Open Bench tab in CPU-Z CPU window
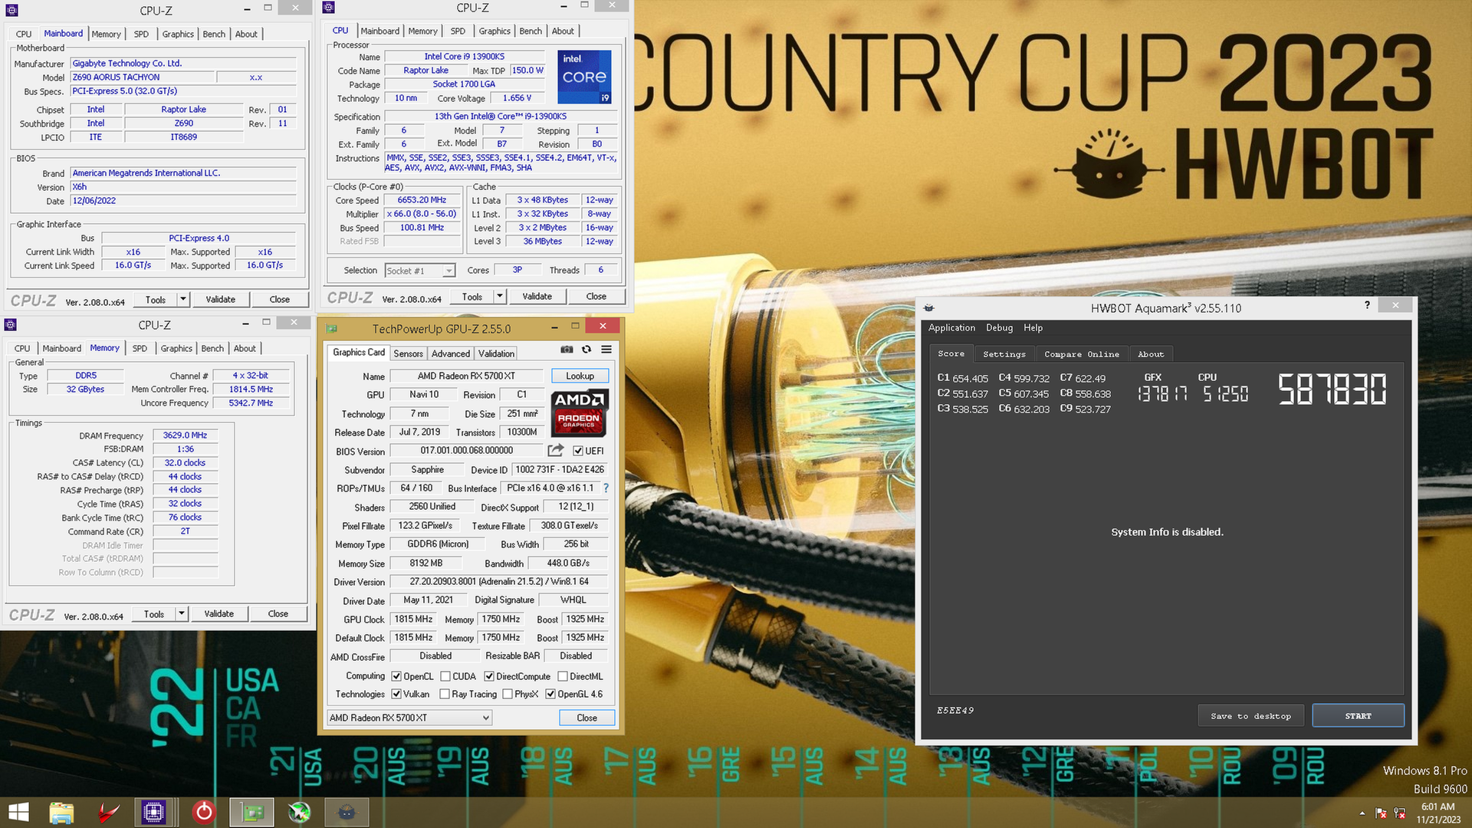 (x=531, y=31)
